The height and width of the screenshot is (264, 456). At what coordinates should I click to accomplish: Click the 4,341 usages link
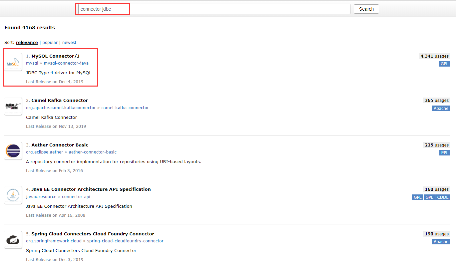434,56
